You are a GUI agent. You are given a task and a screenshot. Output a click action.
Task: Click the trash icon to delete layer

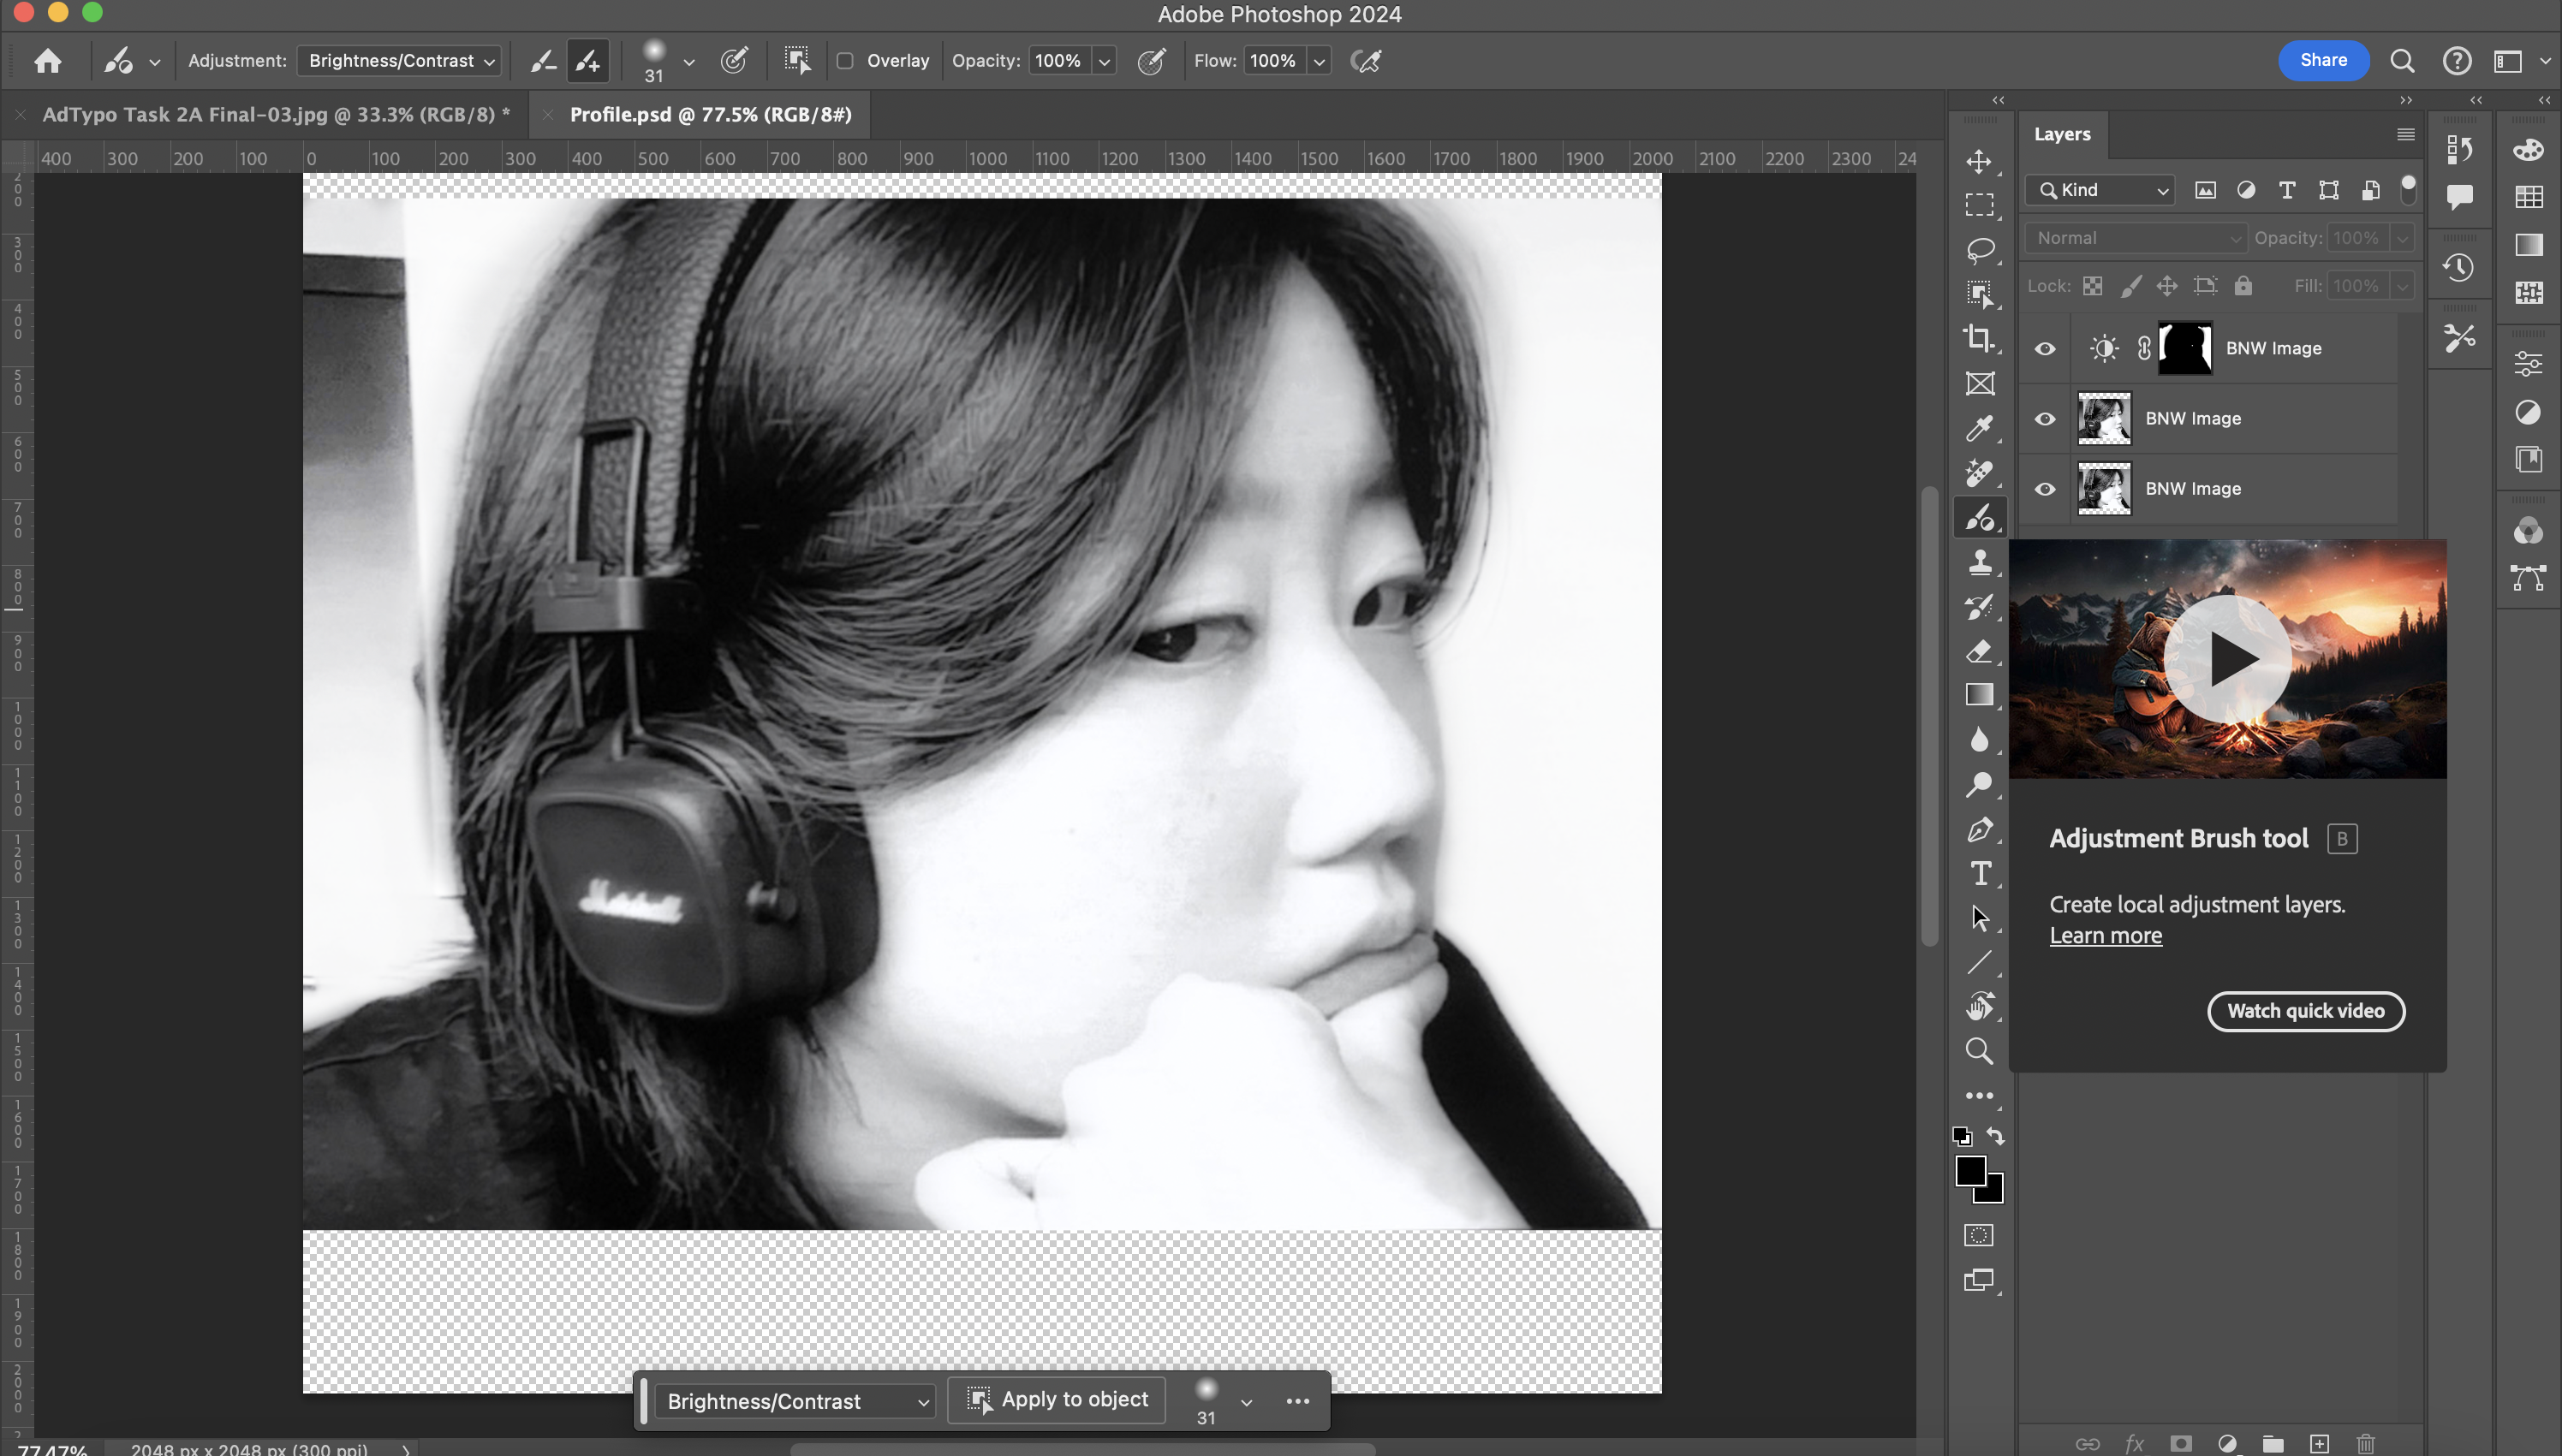(2365, 1443)
